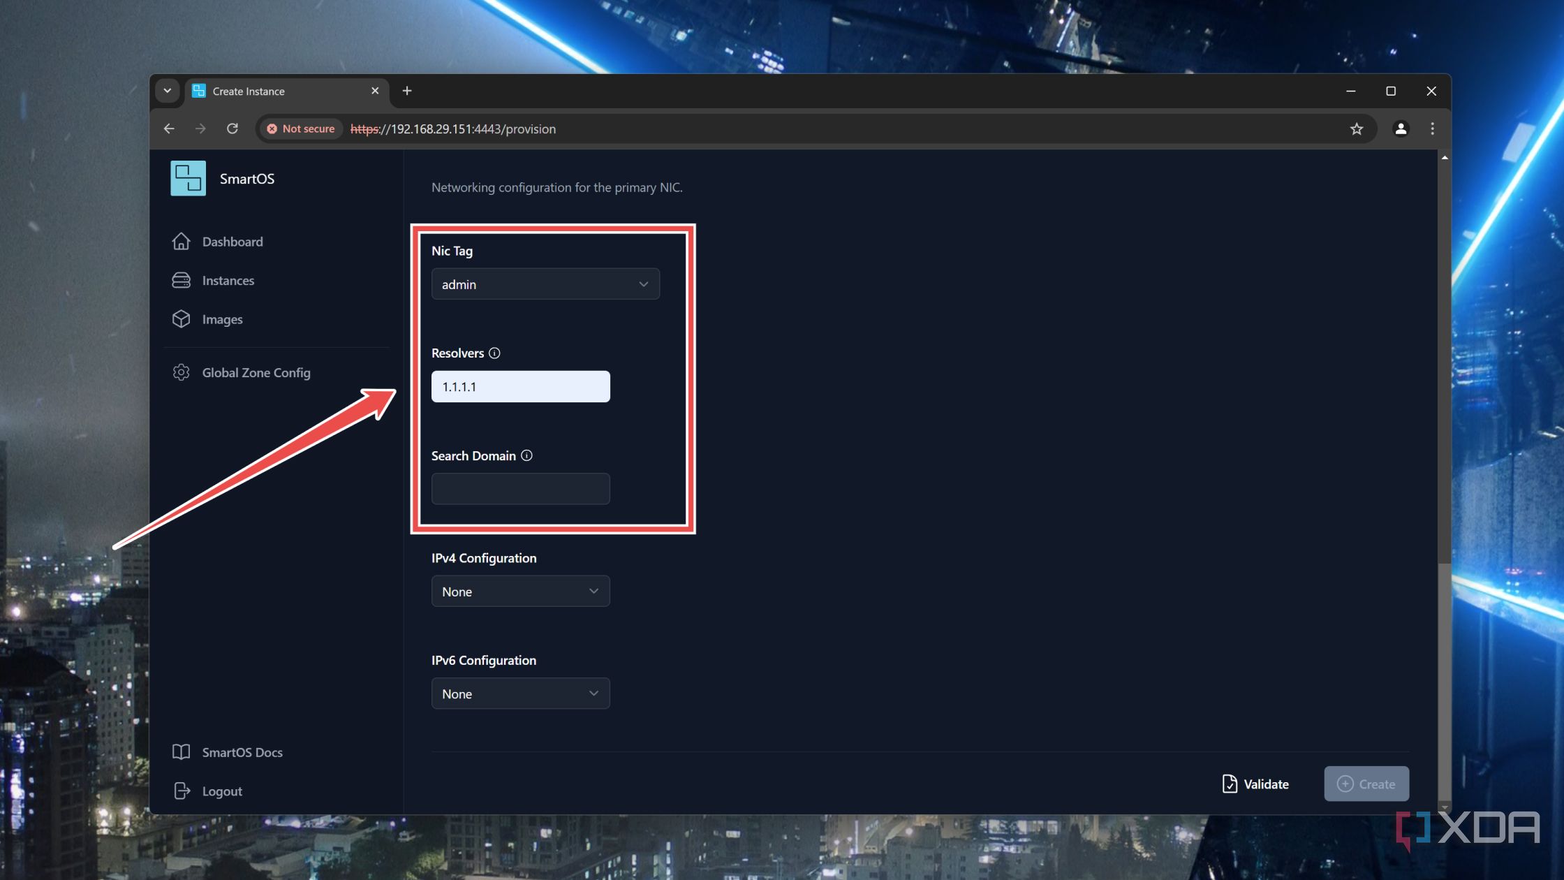The image size is (1564, 880).
Task: Click the Search Domain info icon
Action: [x=526, y=455]
